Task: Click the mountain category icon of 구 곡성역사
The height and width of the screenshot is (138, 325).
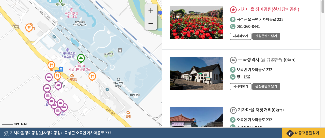Action: tap(233, 60)
